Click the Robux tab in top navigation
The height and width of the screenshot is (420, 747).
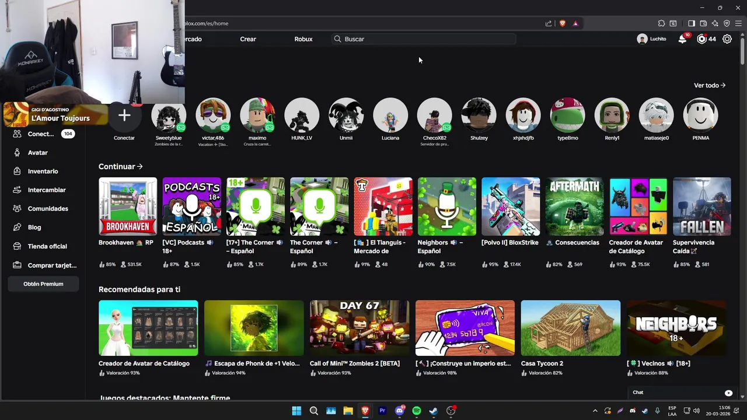pos(303,39)
